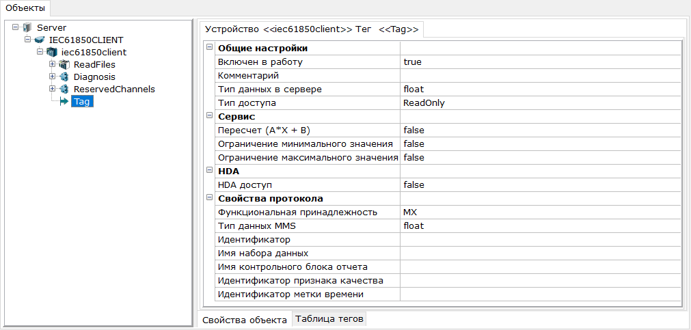Click Идентификатор признака качества value field

coord(540,281)
